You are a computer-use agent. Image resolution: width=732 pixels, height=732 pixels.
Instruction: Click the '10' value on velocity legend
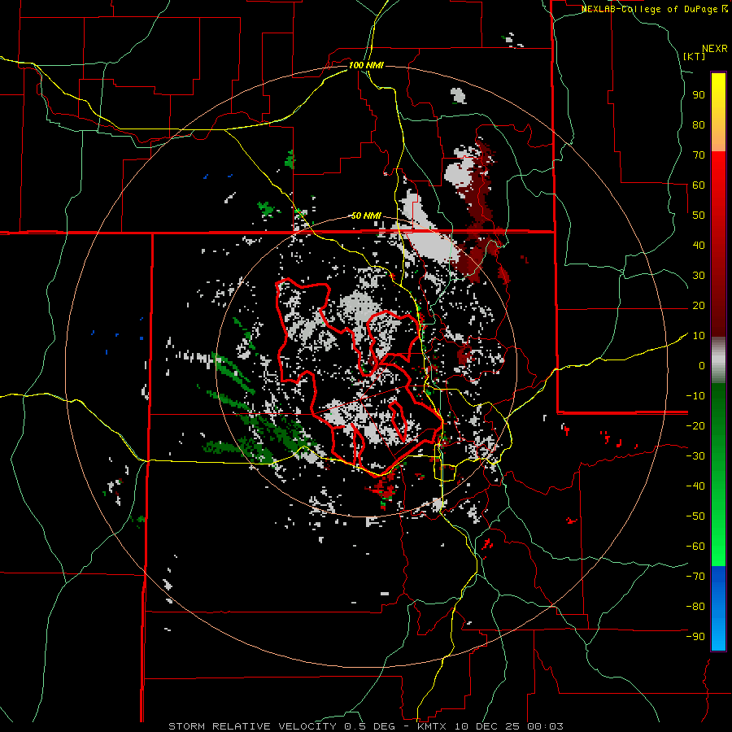click(699, 336)
